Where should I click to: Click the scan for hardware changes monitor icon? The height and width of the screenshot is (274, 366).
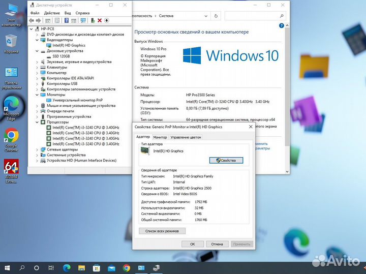point(83,20)
